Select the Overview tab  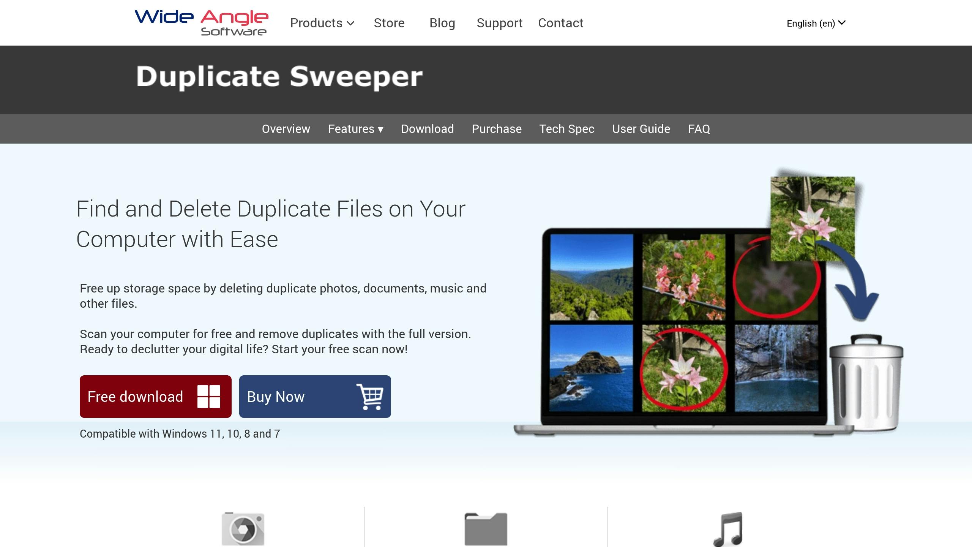tap(286, 129)
